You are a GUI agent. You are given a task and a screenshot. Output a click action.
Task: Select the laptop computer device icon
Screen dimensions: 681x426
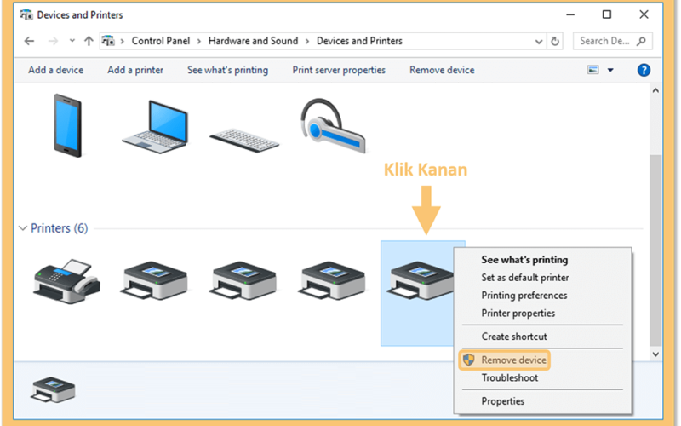pyautogui.click(x=156, y=126)
